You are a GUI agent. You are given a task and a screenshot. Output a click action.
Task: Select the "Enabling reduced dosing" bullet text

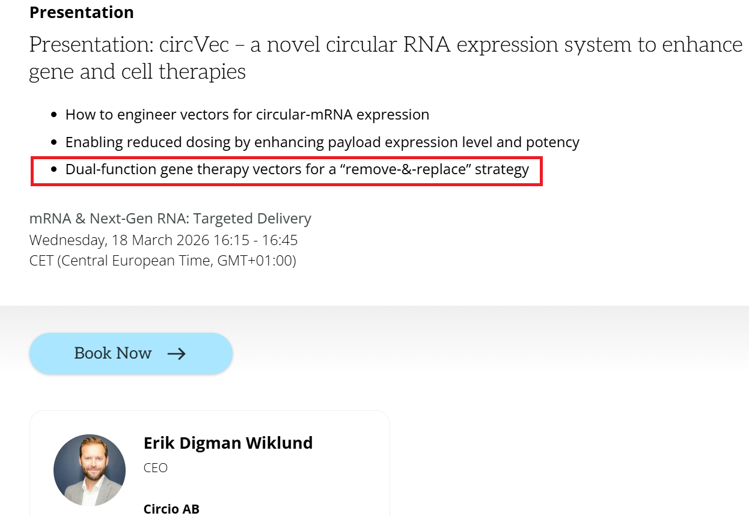[322, 143]
